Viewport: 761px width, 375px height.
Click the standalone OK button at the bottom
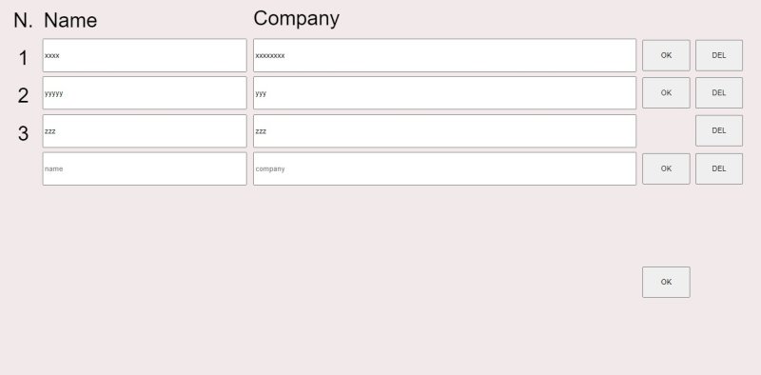pos(667,282)
